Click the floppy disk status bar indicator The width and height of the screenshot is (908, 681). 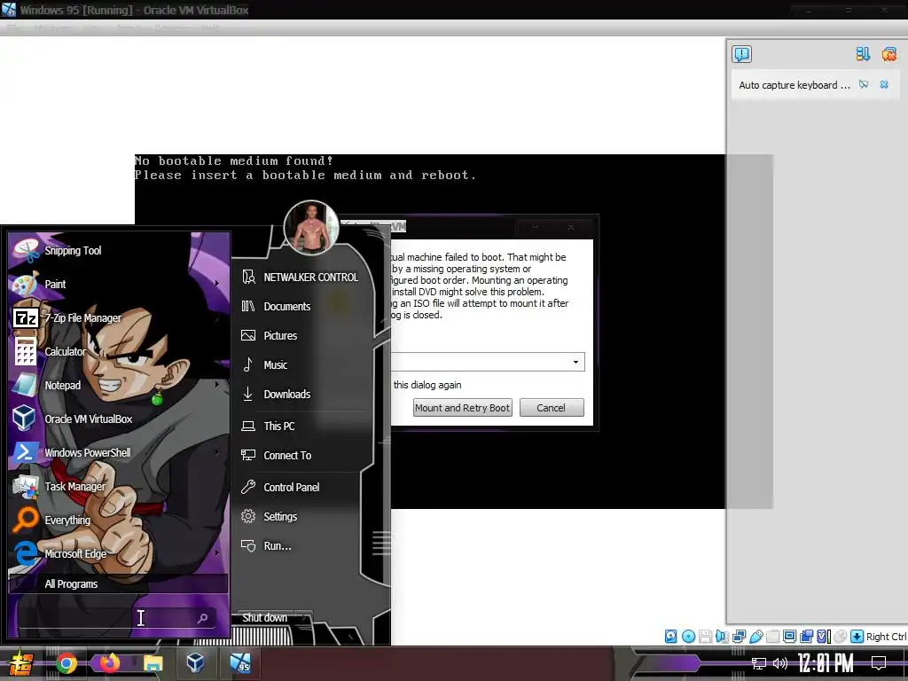[705, 637]
